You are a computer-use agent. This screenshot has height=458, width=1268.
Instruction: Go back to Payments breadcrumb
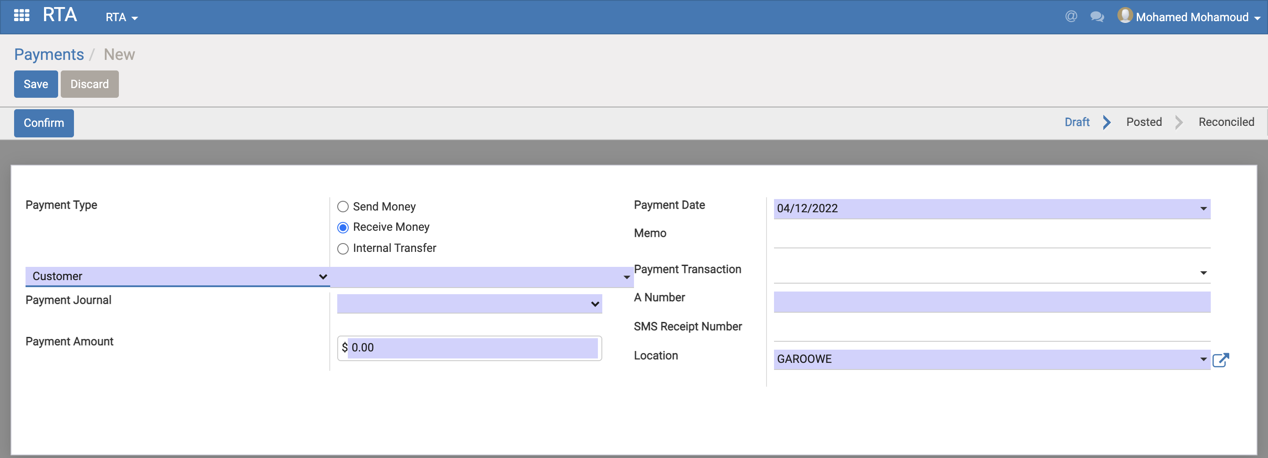pos(49,55)
